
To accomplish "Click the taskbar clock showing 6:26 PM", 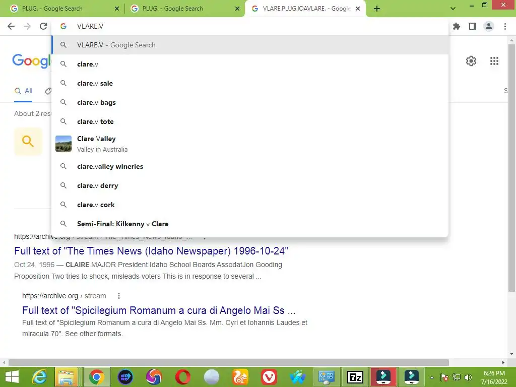I will pyautogui.click(x=494, y=377).
